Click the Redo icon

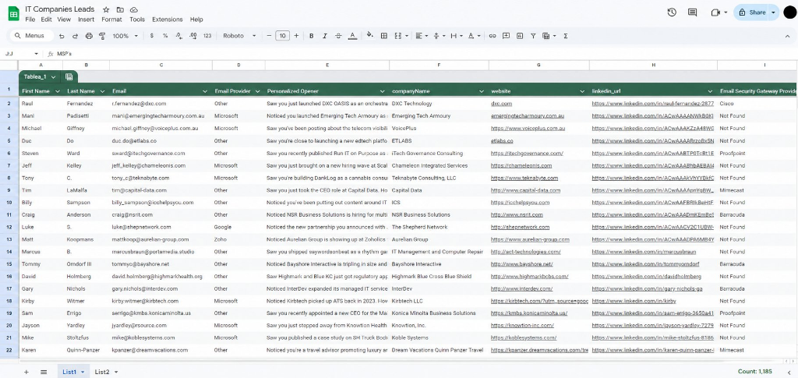click(76, 36)
